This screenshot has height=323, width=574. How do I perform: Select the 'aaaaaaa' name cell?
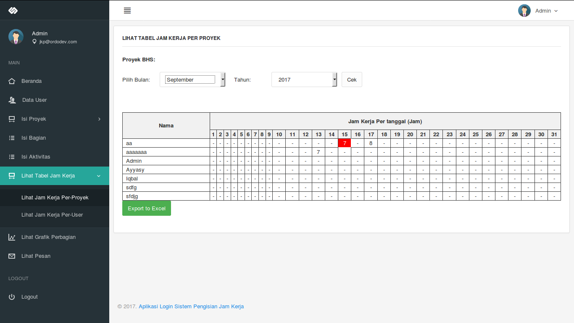(166, 152)
